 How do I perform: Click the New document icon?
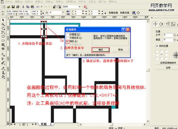4,7
